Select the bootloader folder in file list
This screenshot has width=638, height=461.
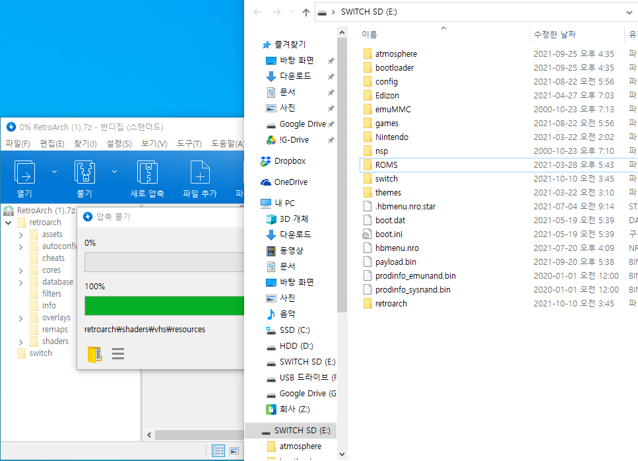pos(388,67)
